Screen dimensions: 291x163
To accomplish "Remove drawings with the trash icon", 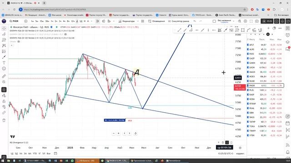I will 4,120.
